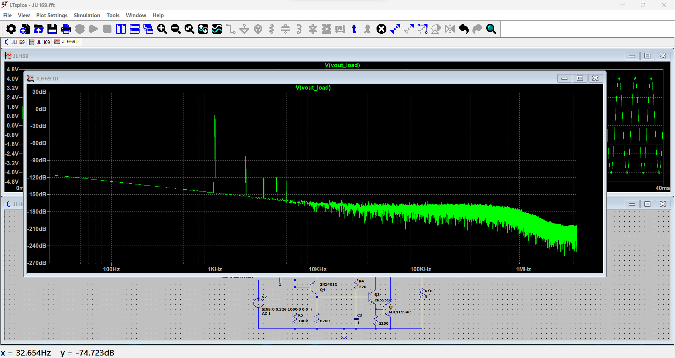Tile windows vertically
The height and width of the screenshot is (358, 675).
[x=121, y=29]
